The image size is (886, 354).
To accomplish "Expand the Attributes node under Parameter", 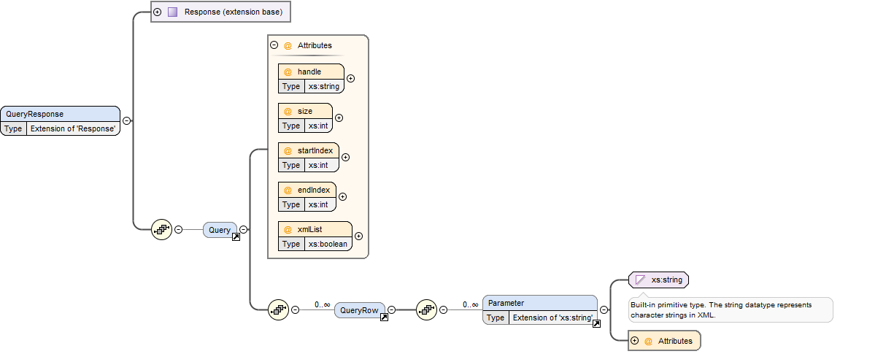I will (x=634, y=341).
